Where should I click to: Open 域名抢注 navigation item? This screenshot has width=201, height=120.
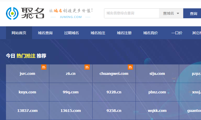pyautogui.click(x=98, y=33)
